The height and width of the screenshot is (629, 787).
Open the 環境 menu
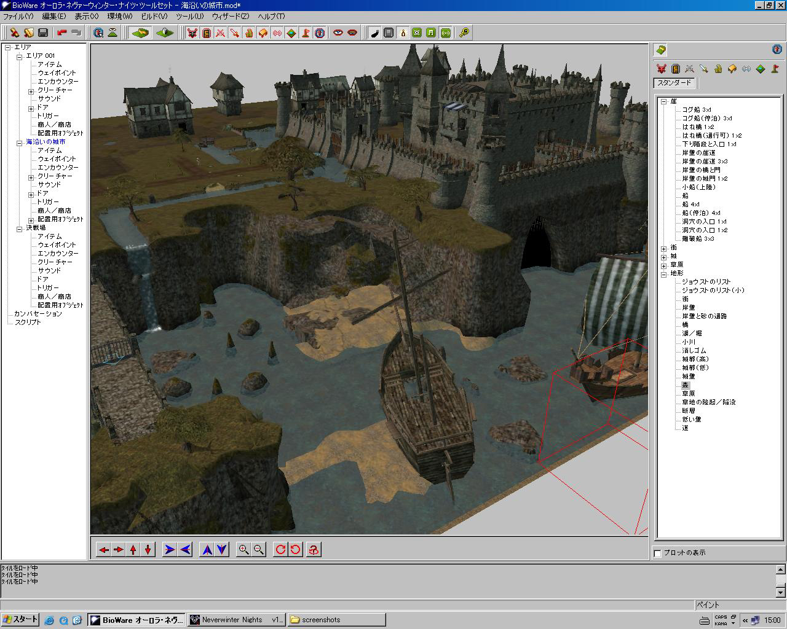119,17
